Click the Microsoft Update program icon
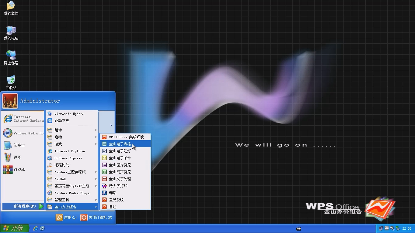Viewport: 415px width, 233px height. (50, 114)
